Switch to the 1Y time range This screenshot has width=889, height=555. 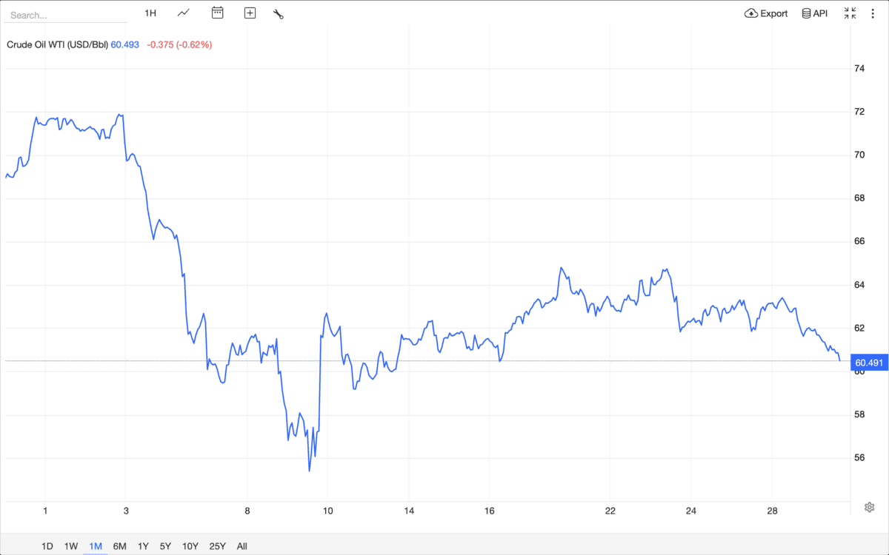[143, 546]
